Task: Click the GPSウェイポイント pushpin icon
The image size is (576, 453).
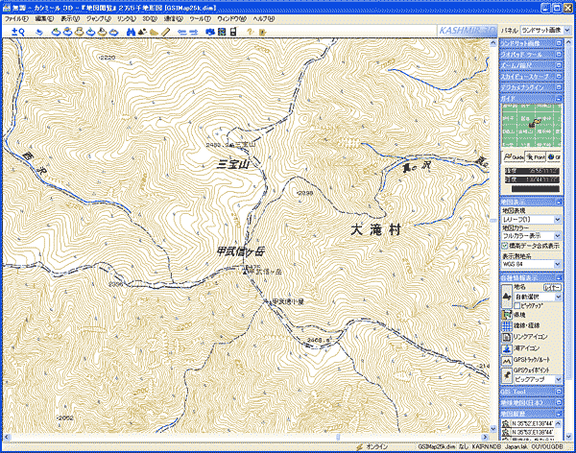Action: coord(507,375)
